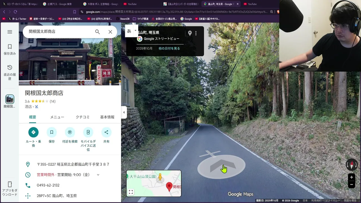Viewport: 361px width, 203px height.
Task: Open the 利用規約 terms link
Action: 316,200
